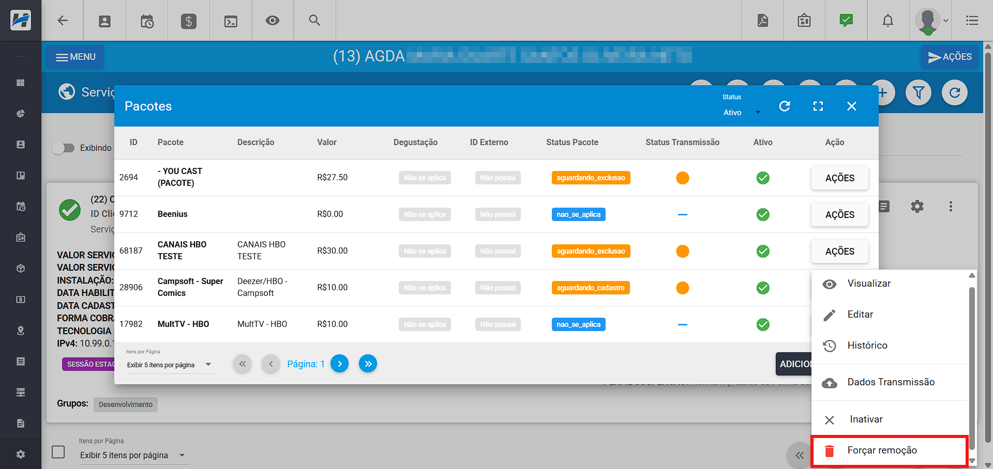Click Ativo checkmark for Campsoft Super Comics
The width and height of the screenshot is (993, 469).
[763, 288]
